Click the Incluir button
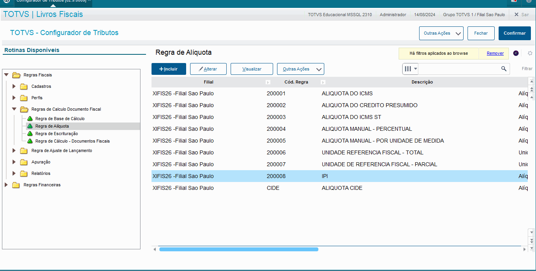This screenshot has height=271, width=536. tap(168, 69)
